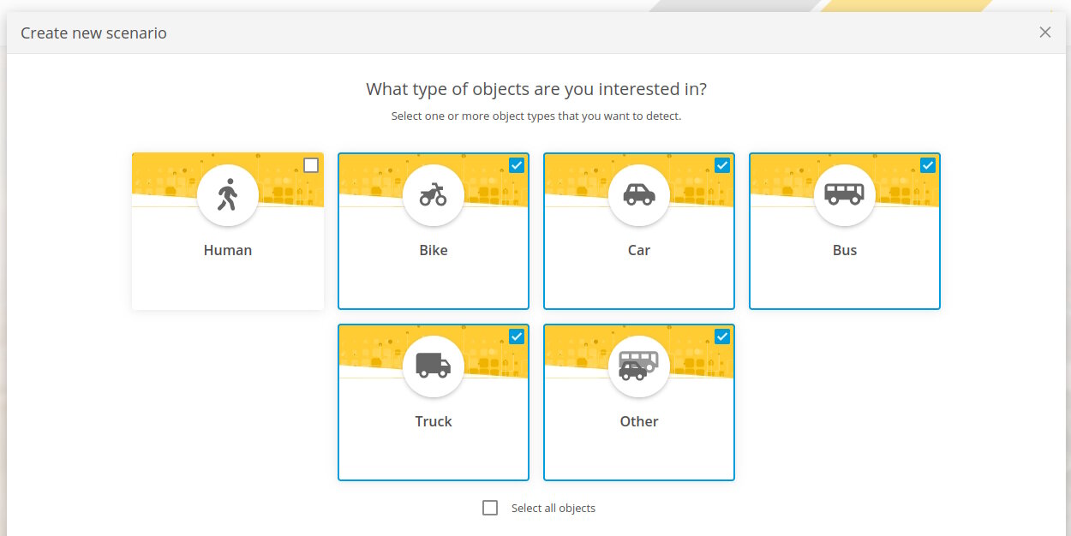The height and width of the screenshot is (536, 1071).
Task: Check the Human card checkbox
Action: (311, 165)
